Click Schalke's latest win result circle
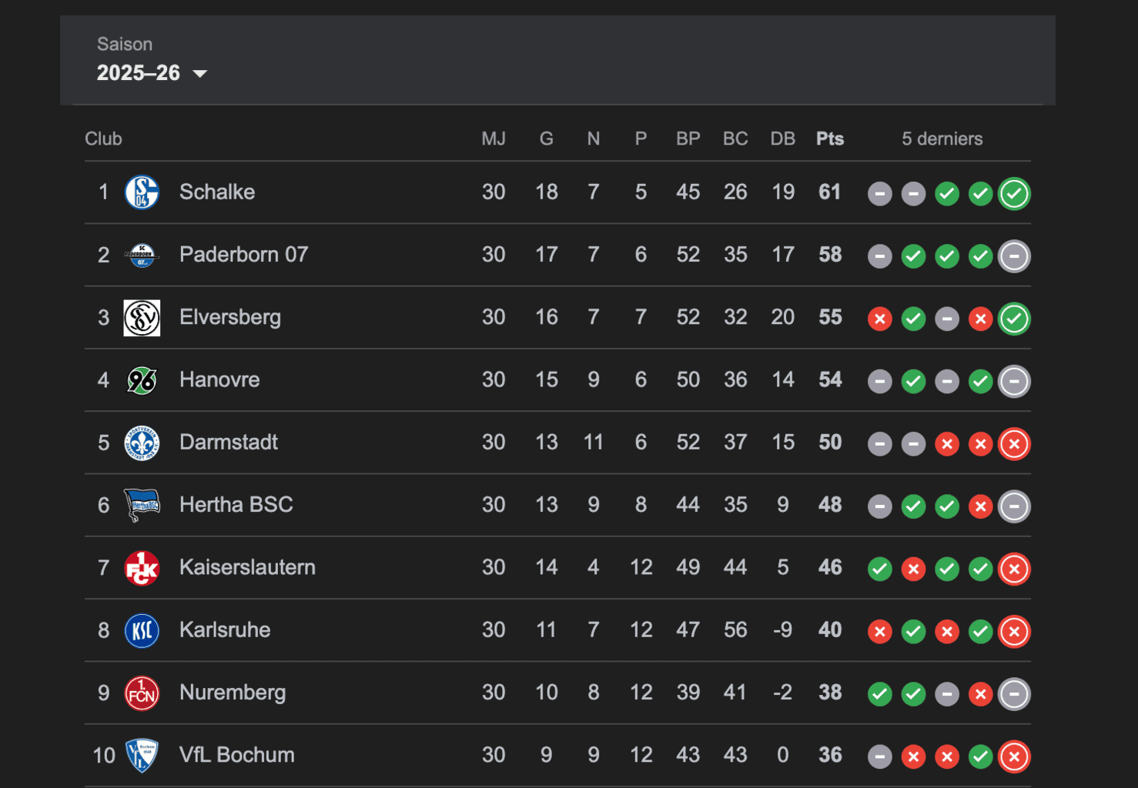This screenshot has width=1138, height=788. [x=1014, y=194]
